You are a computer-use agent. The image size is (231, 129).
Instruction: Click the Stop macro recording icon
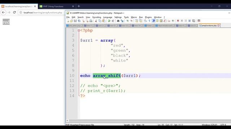pyautogui.click(x=182, y=21)
